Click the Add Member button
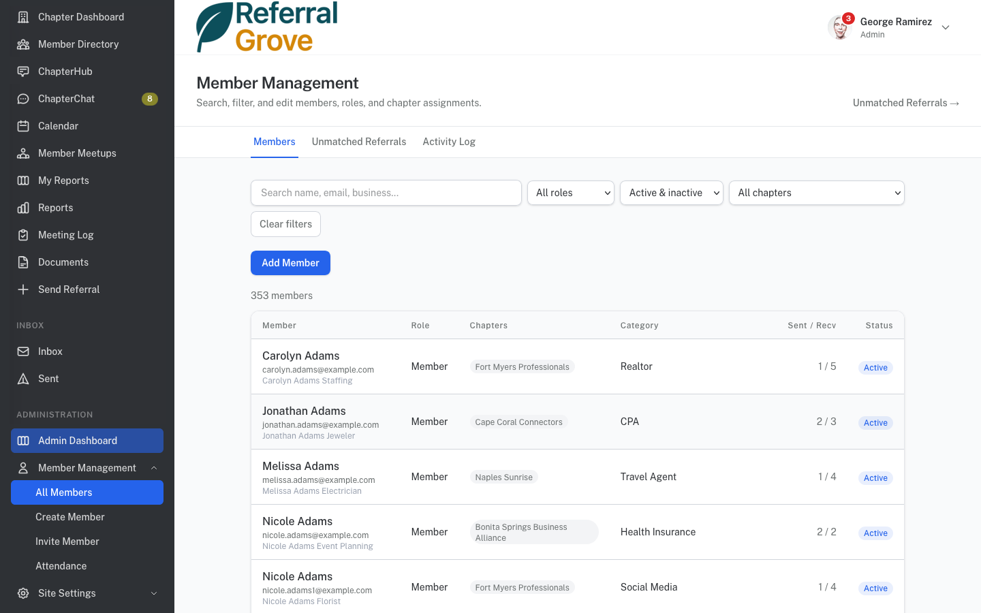 [290, 263]
